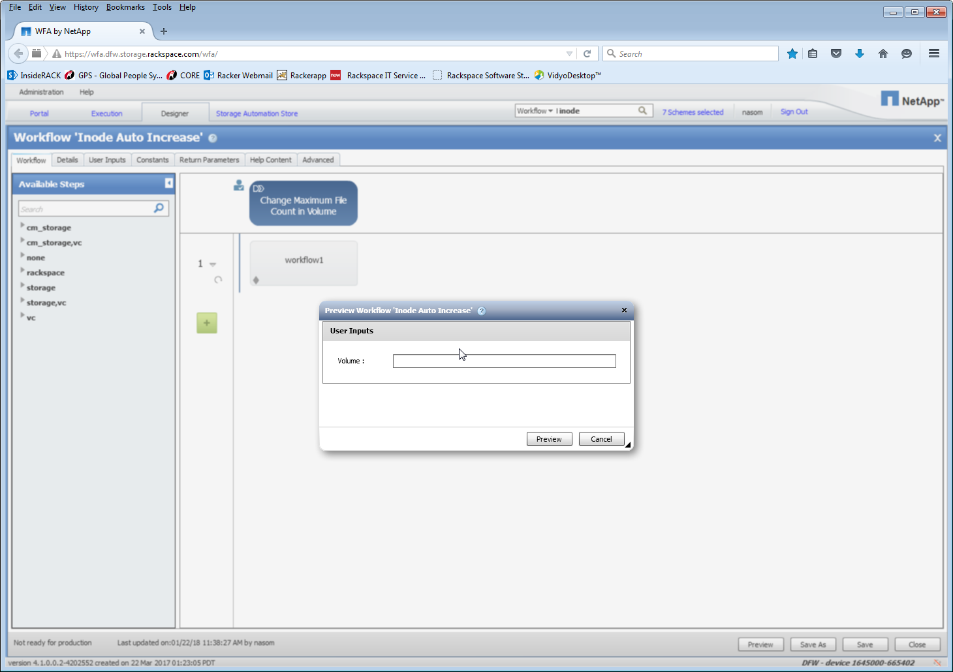Select the Change Maximum File Count command block

click(304, 204)
